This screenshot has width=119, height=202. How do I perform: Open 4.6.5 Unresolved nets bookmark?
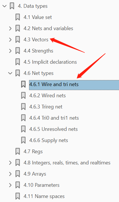coord(54,129)
